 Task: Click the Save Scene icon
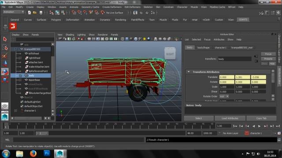coord(41,13)
